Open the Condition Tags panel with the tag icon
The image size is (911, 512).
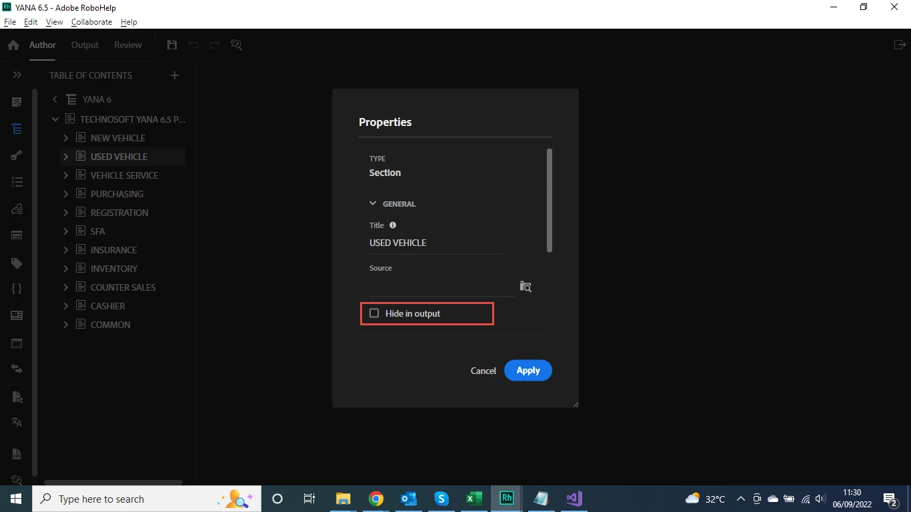coord(17,263)
